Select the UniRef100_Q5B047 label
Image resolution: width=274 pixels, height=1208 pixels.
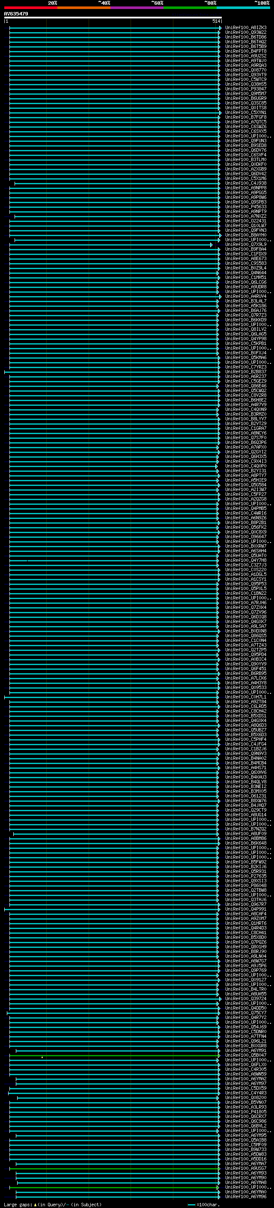pyautogui.click(x=246, y=1055)
